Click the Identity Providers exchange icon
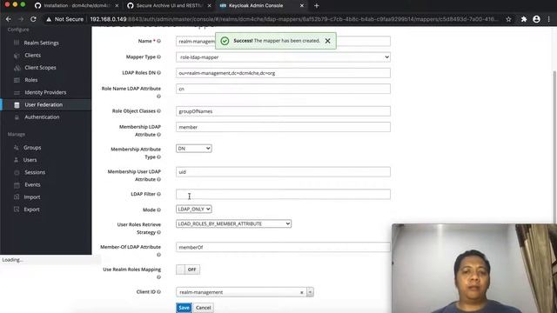The width and height of the screenshot is (557, 313). pos(17,93)
